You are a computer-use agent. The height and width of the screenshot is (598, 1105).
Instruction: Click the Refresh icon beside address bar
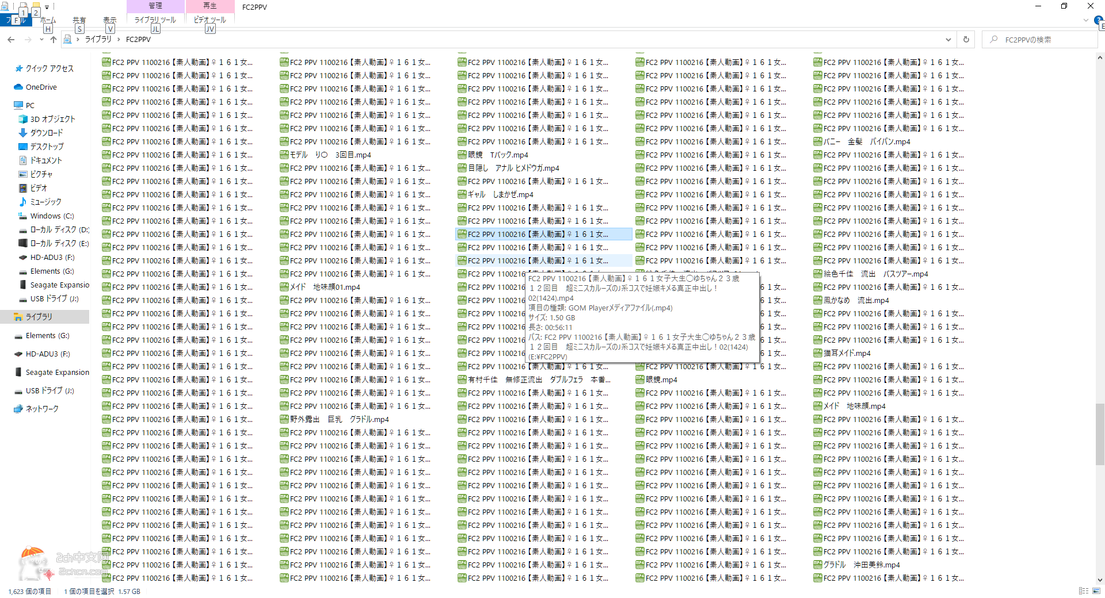[x=966, y=40]
